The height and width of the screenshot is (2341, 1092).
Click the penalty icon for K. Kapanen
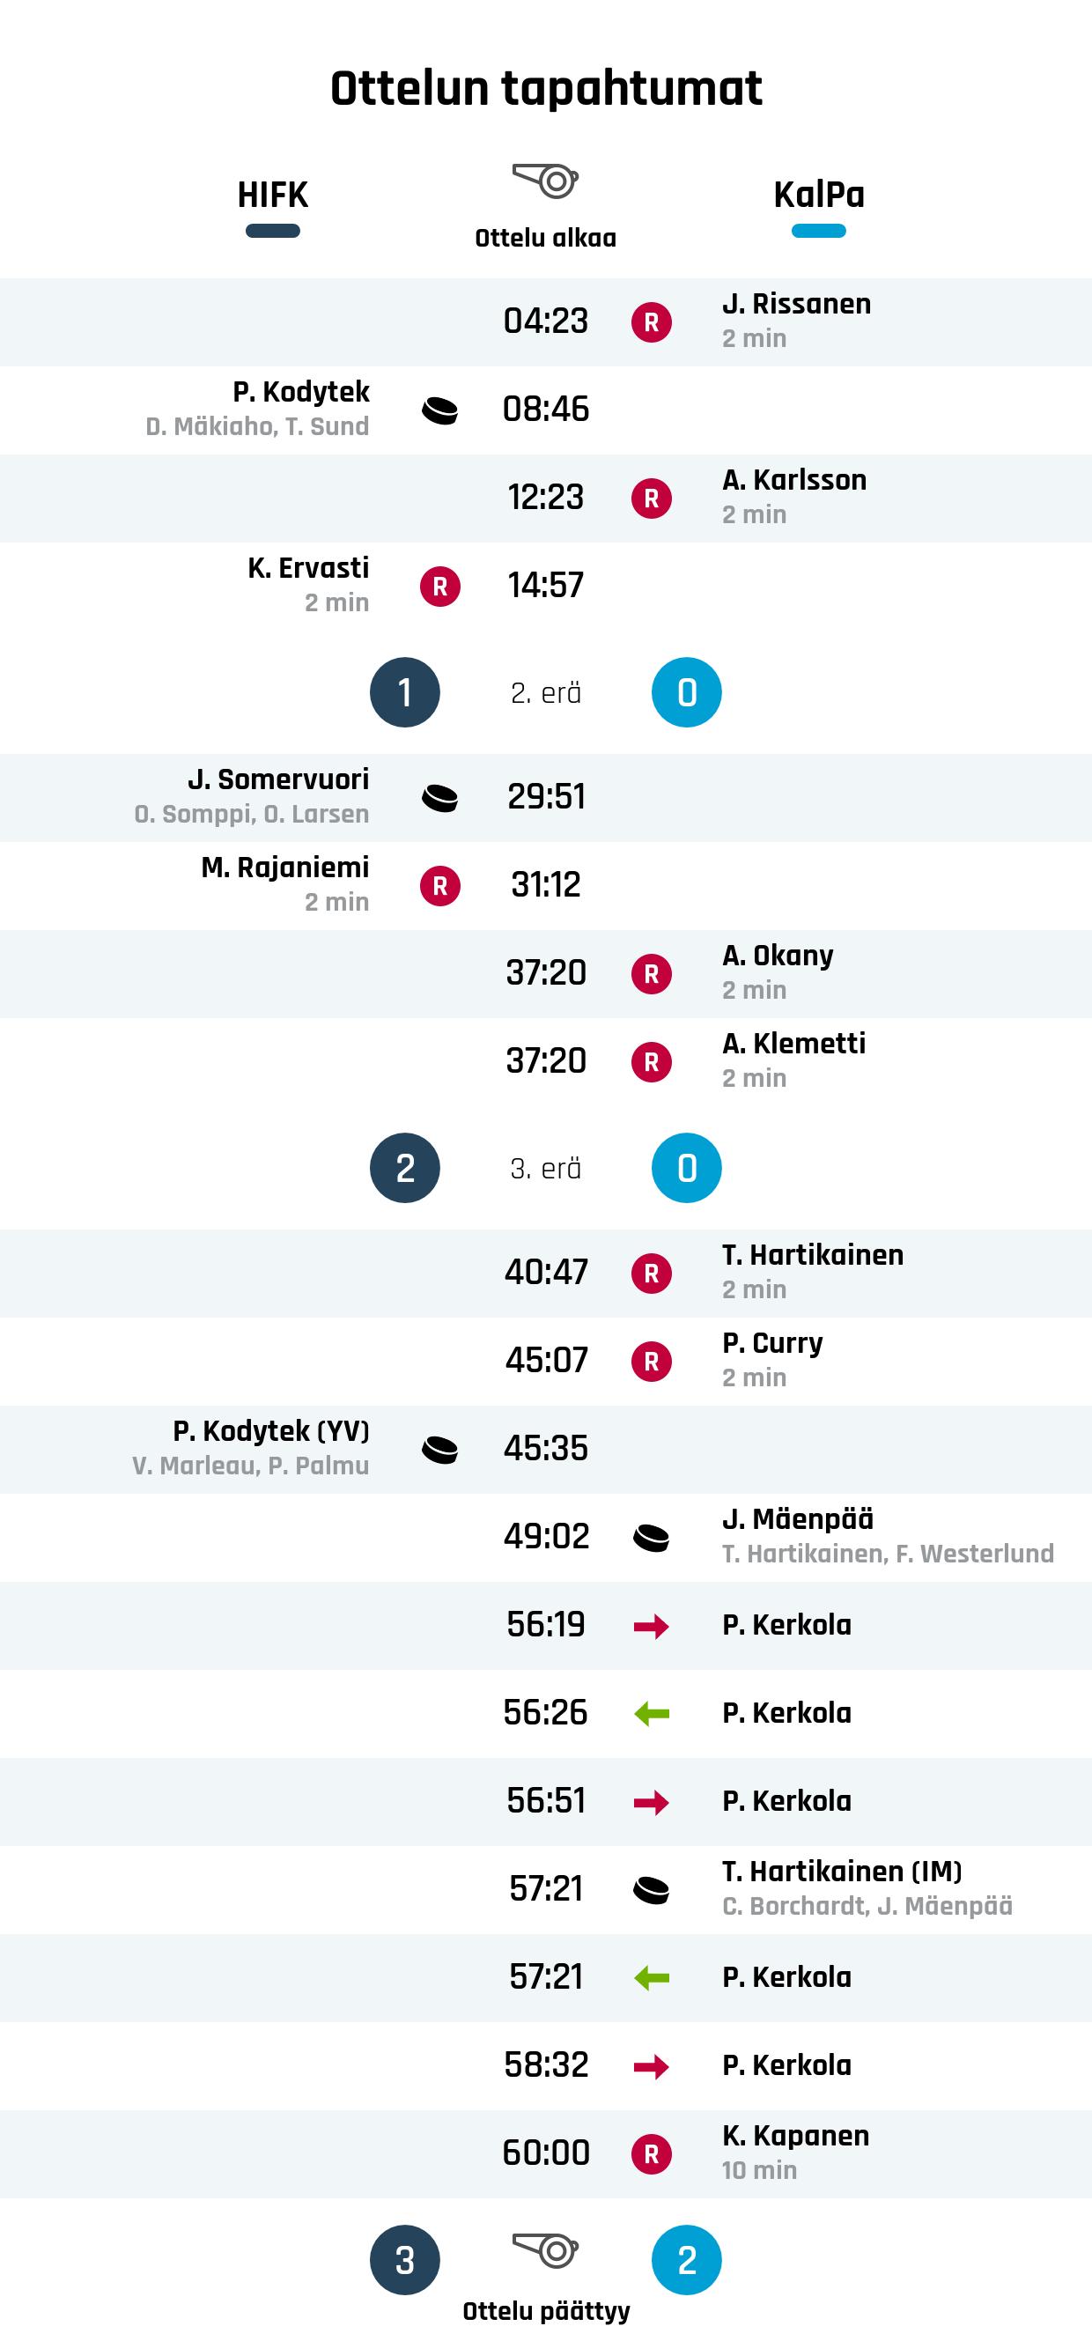click(652, 2154)
